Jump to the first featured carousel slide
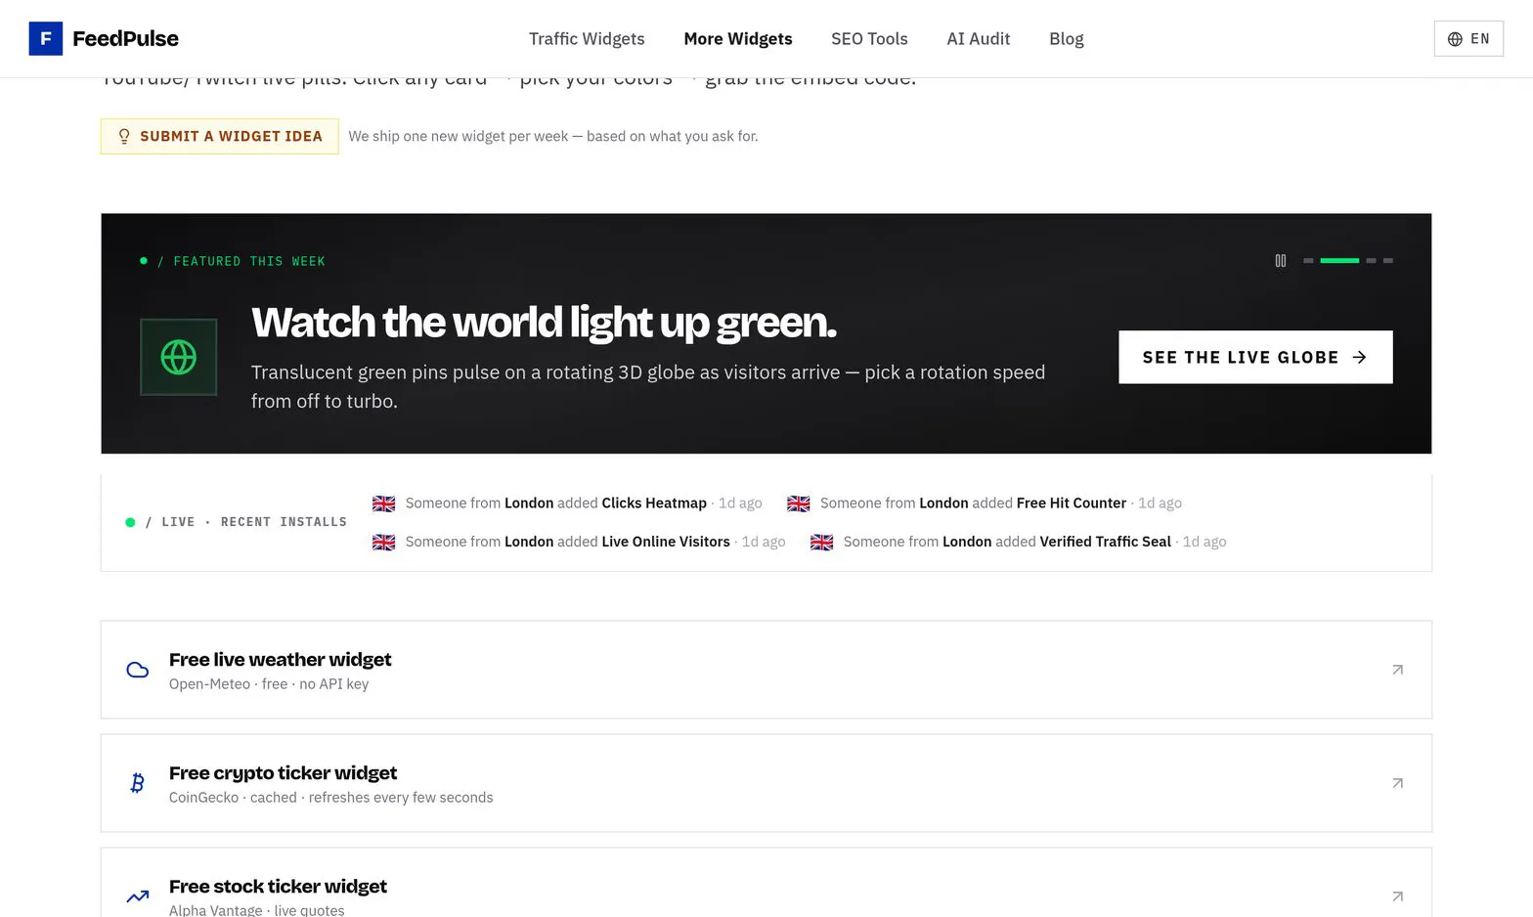Image resolution: width=1533 pixels, height=917 pixels. [1308, 261]
